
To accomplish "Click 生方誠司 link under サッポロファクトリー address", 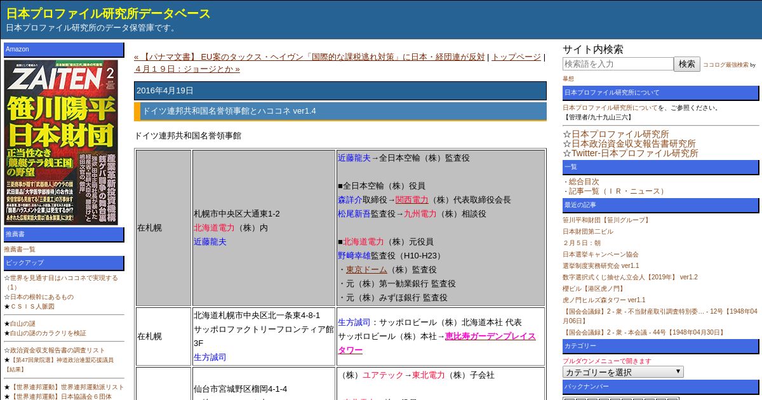I will tap(210, 357).
